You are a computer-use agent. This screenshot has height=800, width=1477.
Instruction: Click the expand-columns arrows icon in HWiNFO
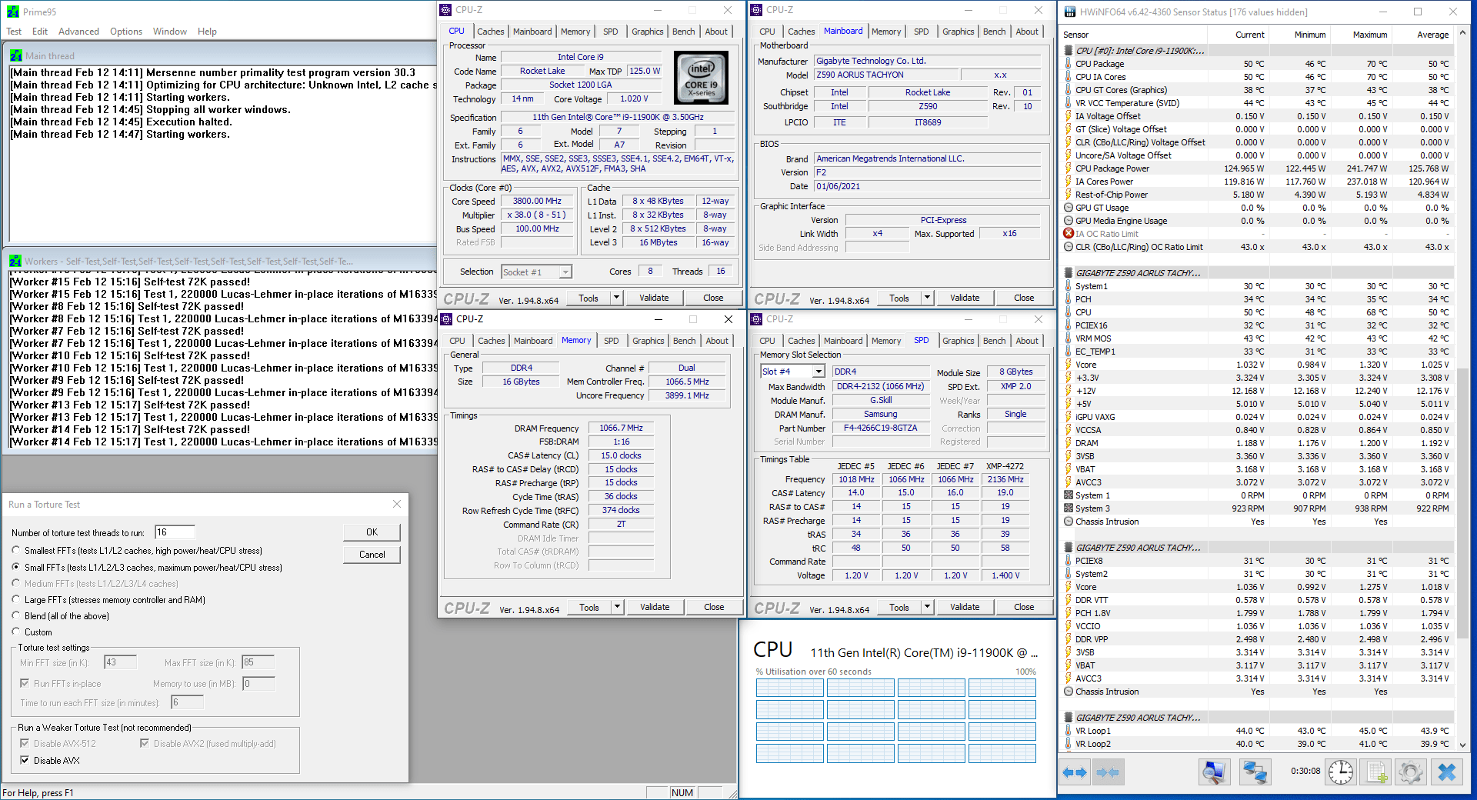point(1075,772)
